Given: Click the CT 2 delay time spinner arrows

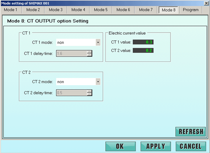Looking at the screenshot, I should pos(90,93).
